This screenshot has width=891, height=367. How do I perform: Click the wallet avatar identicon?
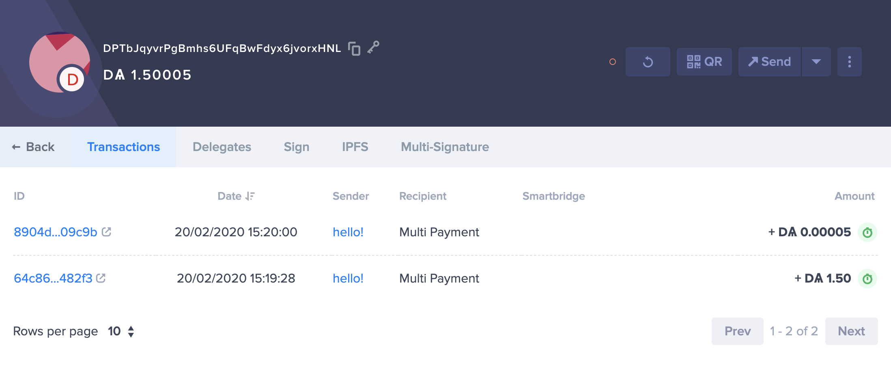click(60, 62)
